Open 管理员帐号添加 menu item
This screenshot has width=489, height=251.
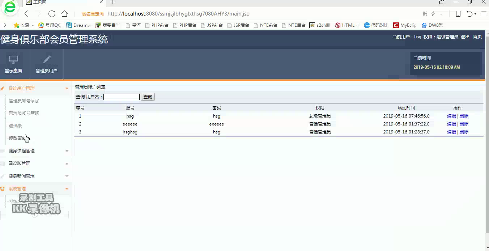pyautogui.click(x=24, y=101)
